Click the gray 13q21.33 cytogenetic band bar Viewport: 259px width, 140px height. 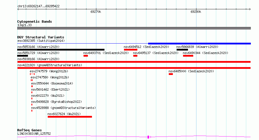(x=134, y=28)
